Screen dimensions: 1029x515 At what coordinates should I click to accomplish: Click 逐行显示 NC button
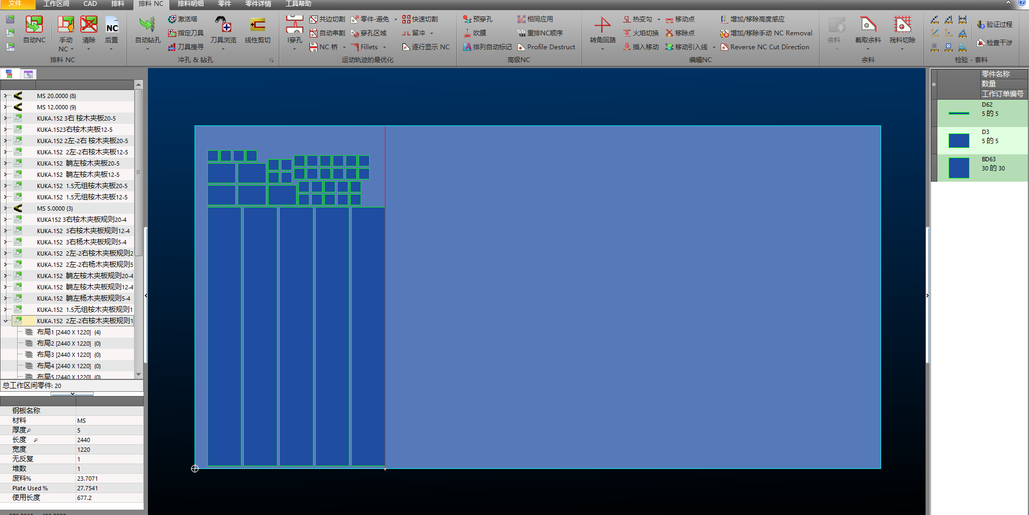(x=427, y=47)
